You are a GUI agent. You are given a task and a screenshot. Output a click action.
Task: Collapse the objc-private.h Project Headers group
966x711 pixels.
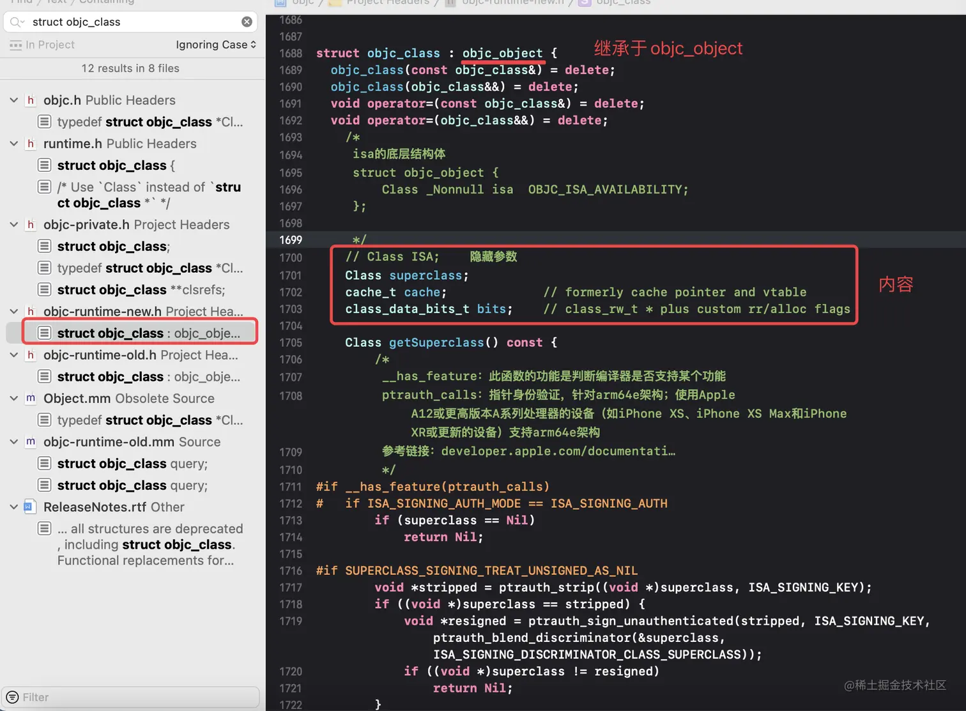pyautogui.click(x=14, y=225)
